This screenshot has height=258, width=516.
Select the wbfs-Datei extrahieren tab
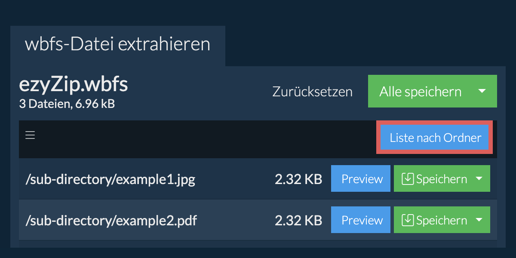point(118,45)
